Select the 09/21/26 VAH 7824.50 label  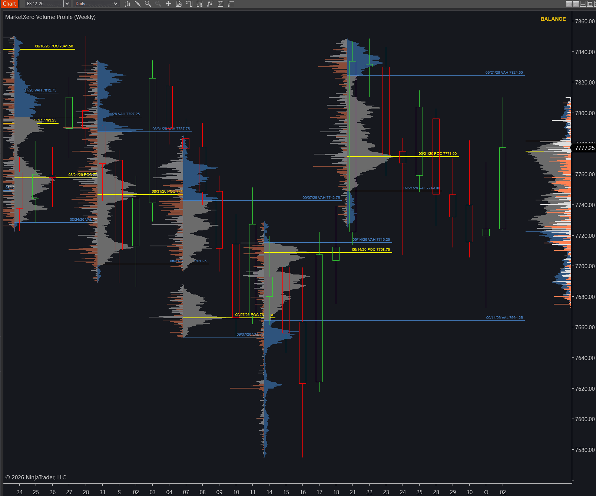[504, 73]
